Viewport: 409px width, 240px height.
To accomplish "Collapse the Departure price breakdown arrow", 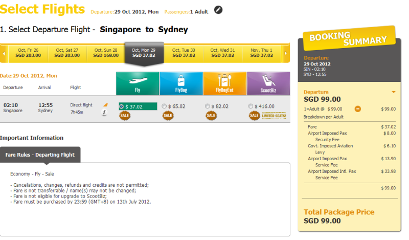I will coord(394,92).
